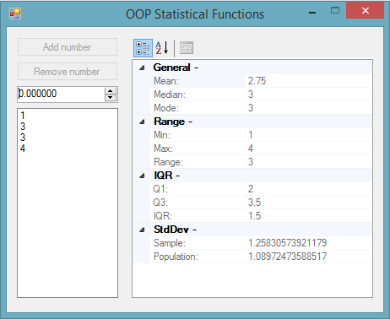The width and height of the screenshot is (390, 319).
Task: Select the Sample: property row
Action: coord(261,243)
